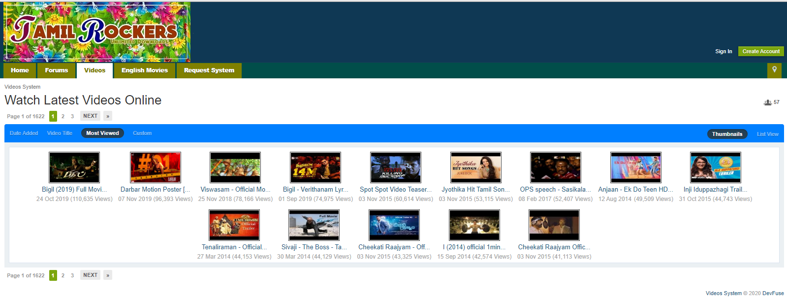Open the English Movies tab

coord(145,70)
